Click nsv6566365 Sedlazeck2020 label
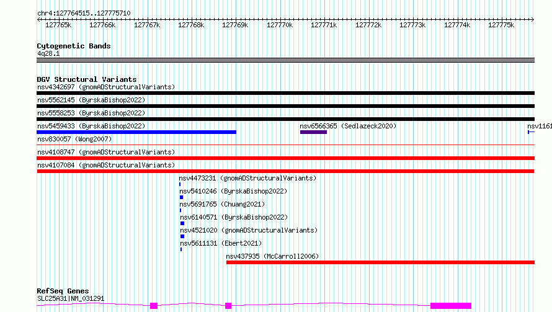This screenshot has width=552, height=312. click(348, 126)
